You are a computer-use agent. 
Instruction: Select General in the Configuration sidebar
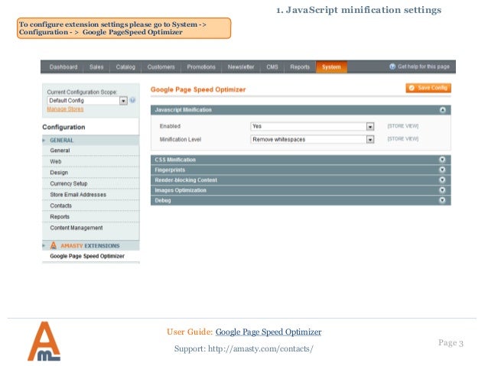point(91,151)
